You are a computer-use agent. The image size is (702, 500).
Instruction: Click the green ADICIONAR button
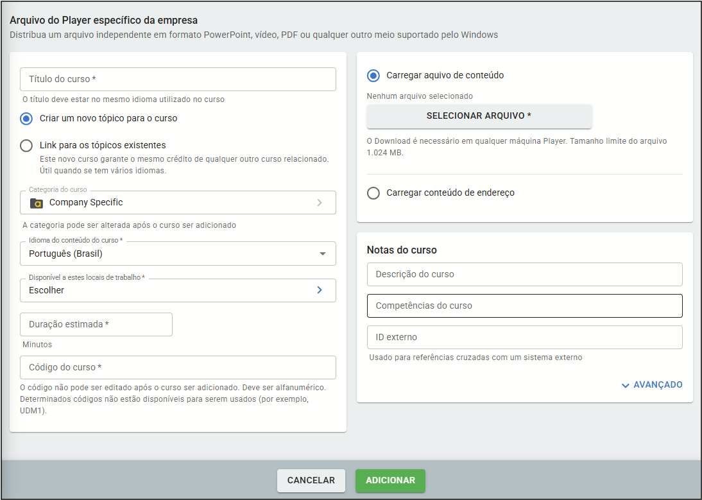[x=390, y=481]
